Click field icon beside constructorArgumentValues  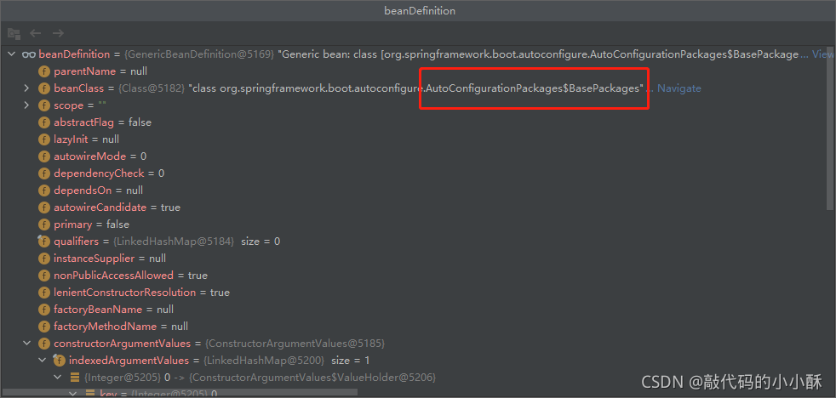(x=43, y=343)
